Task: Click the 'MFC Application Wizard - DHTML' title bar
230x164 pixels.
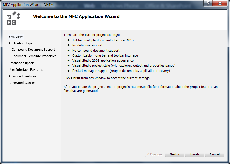Action: [x=29, y=5]
